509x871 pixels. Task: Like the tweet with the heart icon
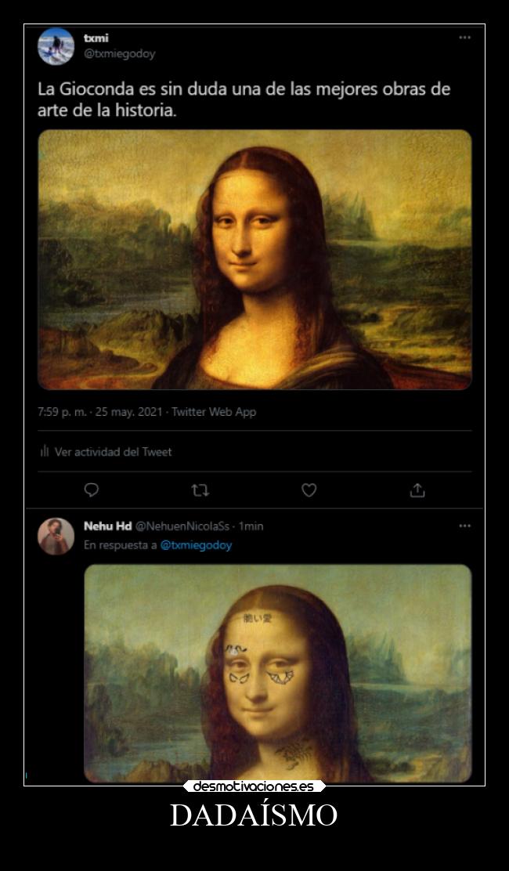point(309,490)
